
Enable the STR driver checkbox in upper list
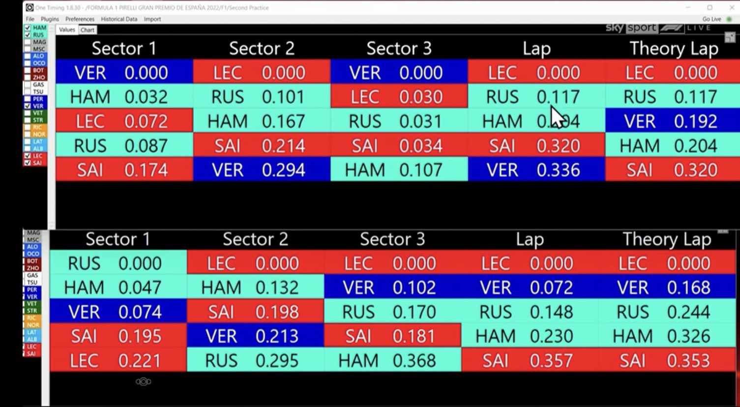tap(28, 120)
